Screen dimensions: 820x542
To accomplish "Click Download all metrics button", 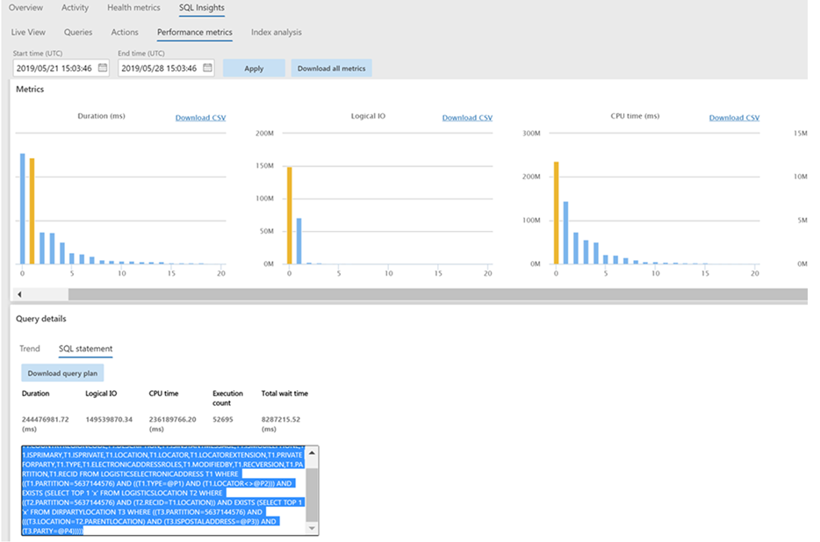I will [x=331, y=69].
